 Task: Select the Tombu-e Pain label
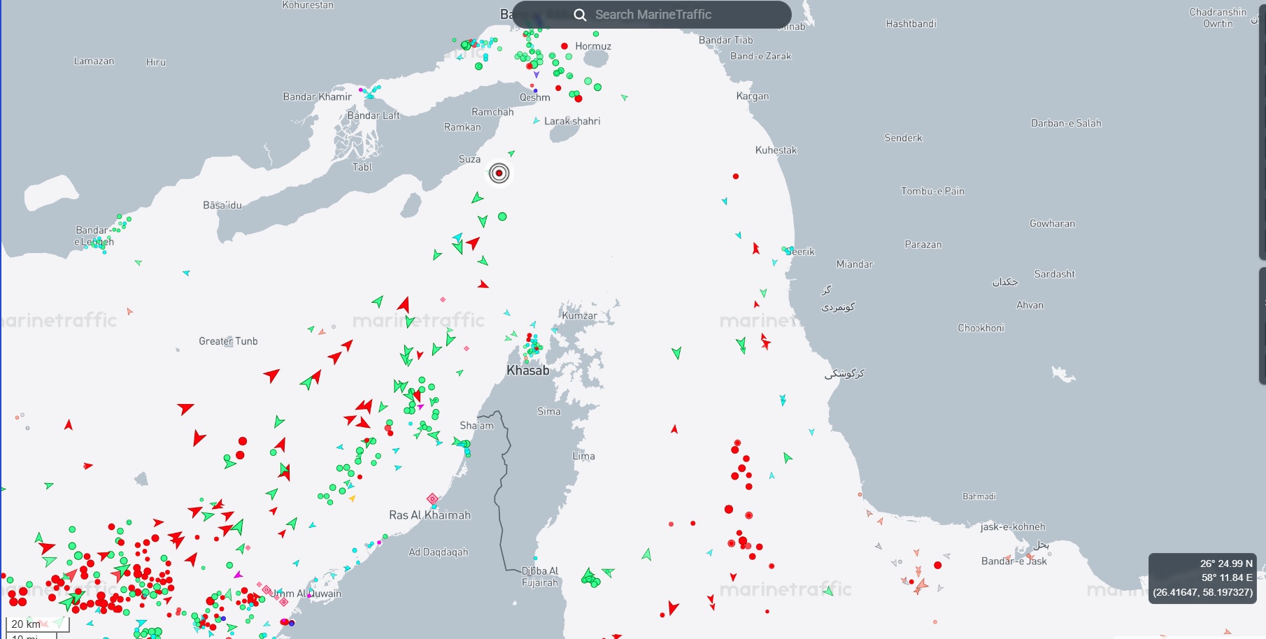click(x=932, y=191)
